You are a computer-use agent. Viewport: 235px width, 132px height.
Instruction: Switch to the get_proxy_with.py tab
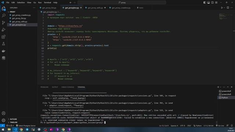pos(95,8)
